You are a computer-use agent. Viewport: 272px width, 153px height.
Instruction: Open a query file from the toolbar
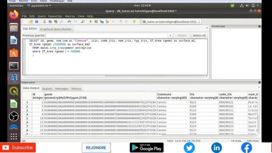[x=31, y=22]
